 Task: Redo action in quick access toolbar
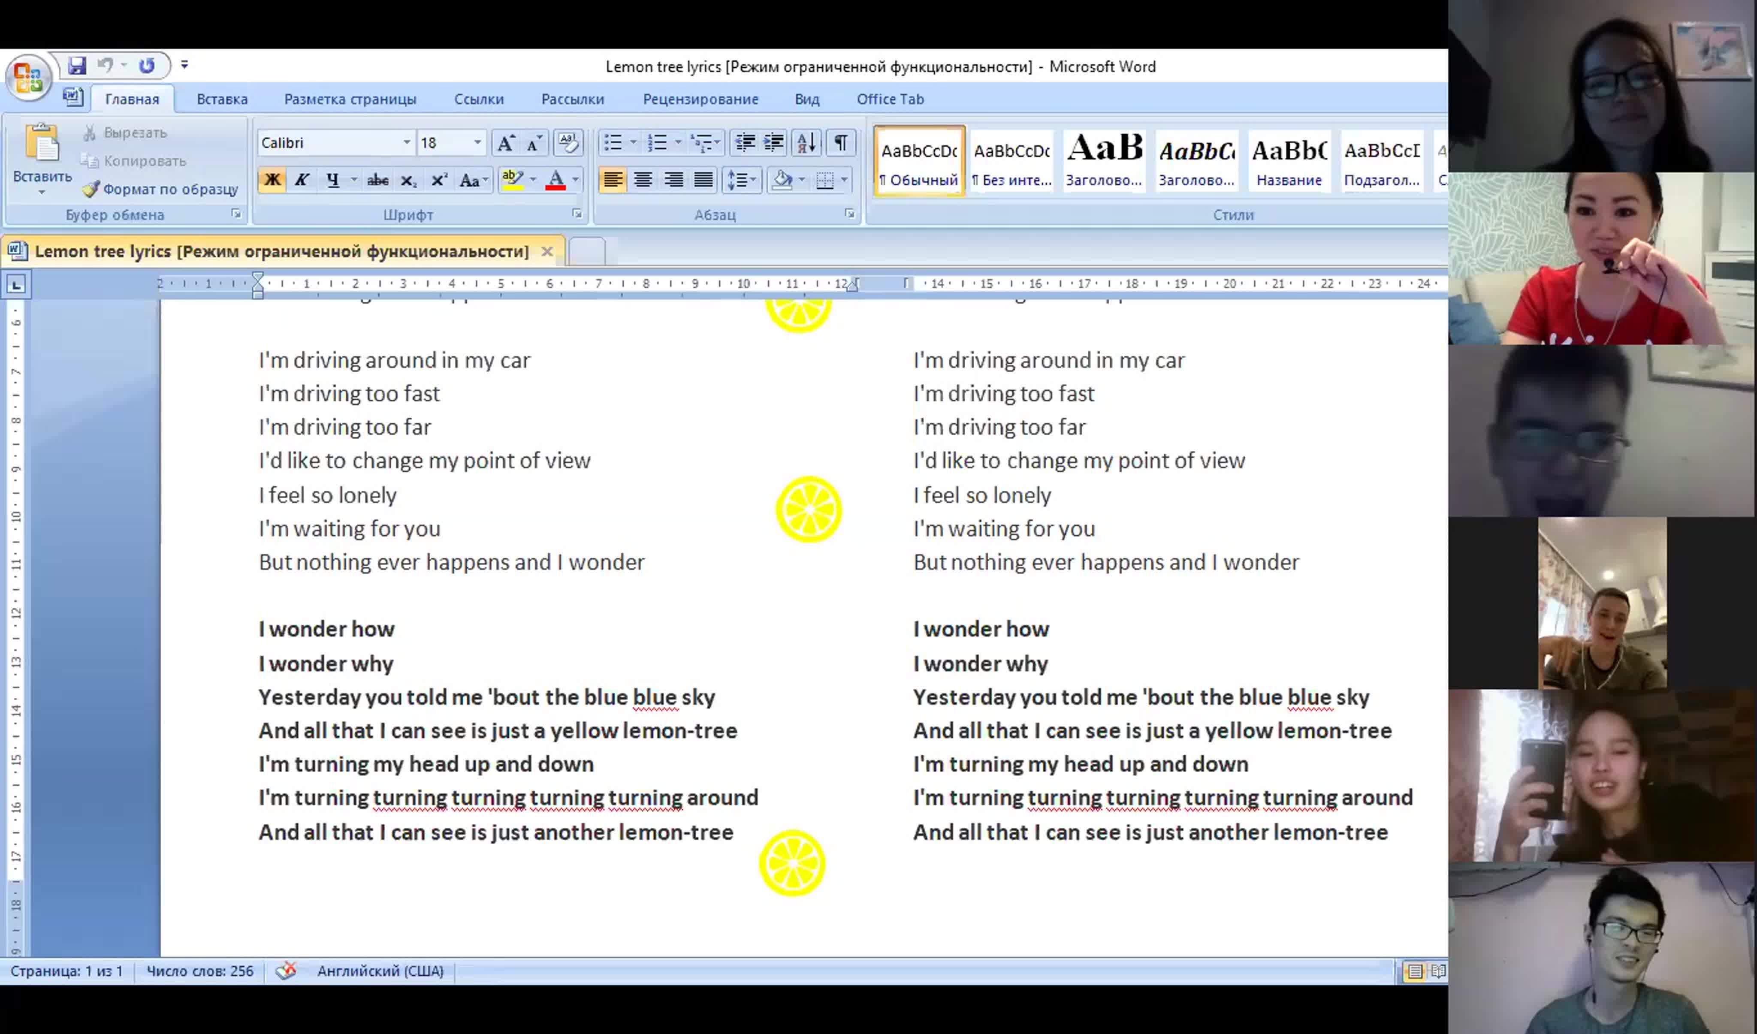tap(146, 66)
